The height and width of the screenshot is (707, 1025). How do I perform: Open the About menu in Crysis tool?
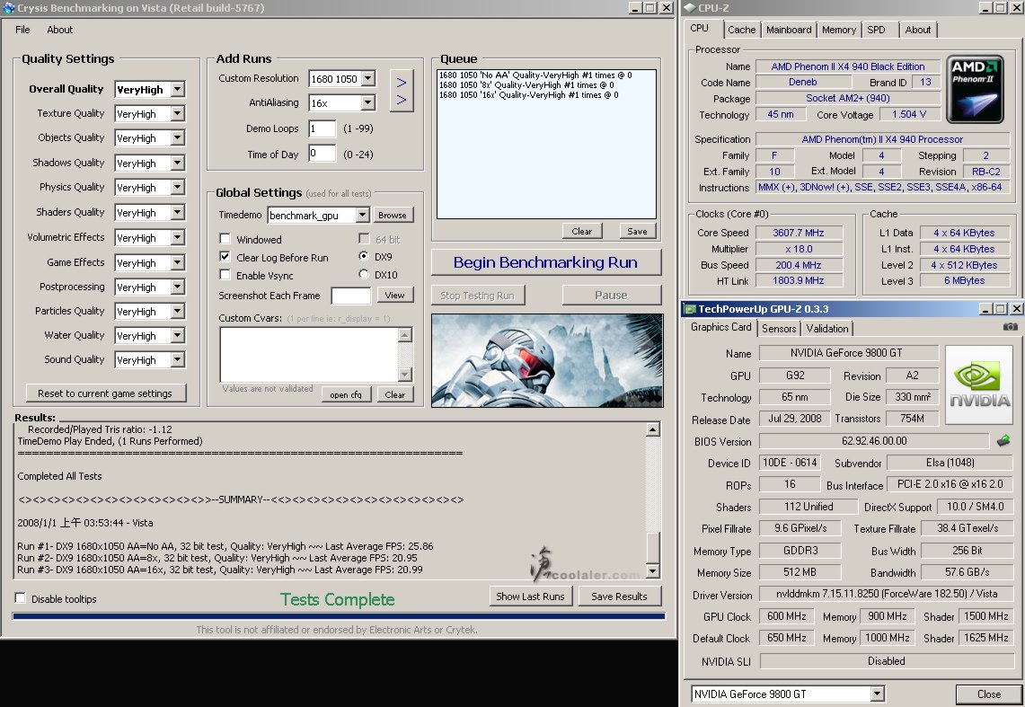pyautogui.click(x=59, y=30)
